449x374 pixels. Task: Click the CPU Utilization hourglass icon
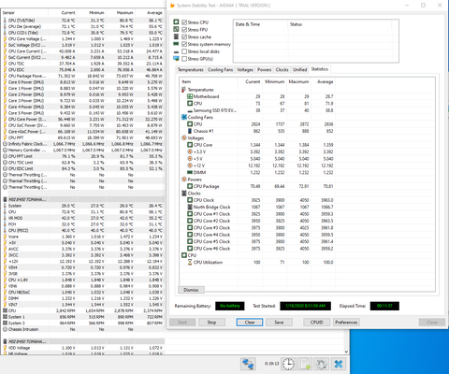click(x=190, y=263)
